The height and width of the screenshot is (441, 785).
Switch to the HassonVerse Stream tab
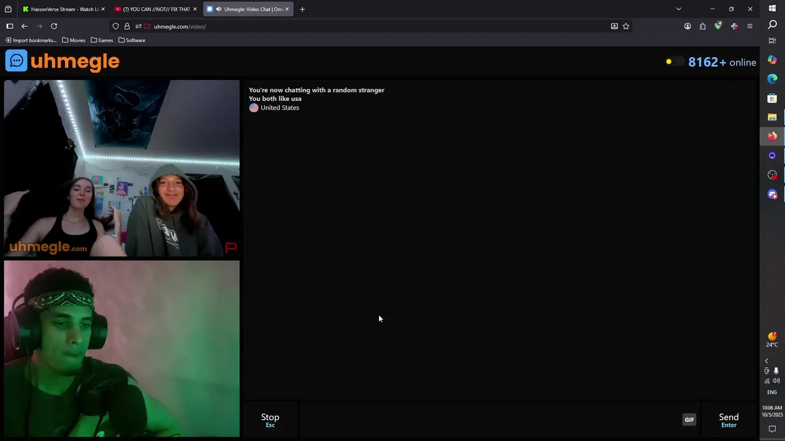click(64, 9)
